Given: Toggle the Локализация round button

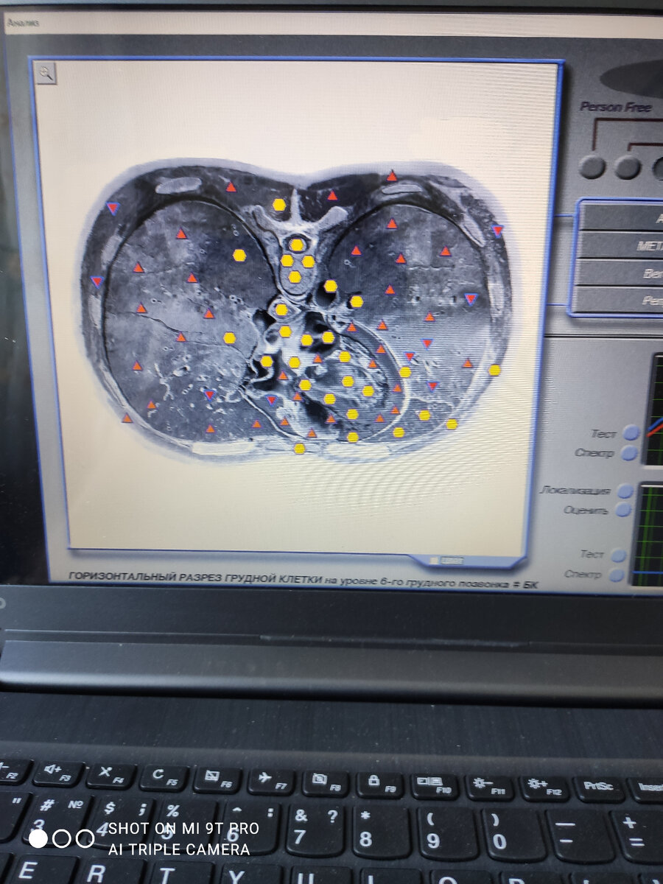Looking at the screenshot, I should coord(625,491).
